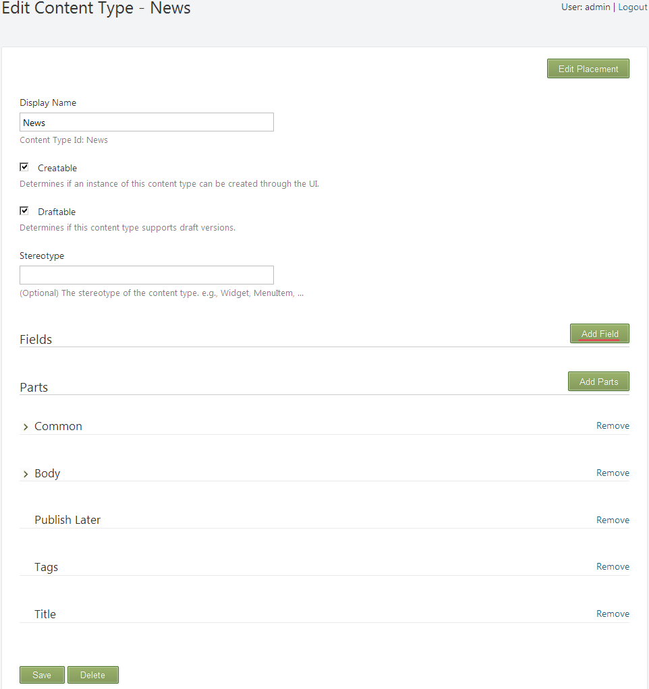The height and width of the screenshot is (689, 649).
Task: Open the Add Parts button
Action: [x=598, y=382]
